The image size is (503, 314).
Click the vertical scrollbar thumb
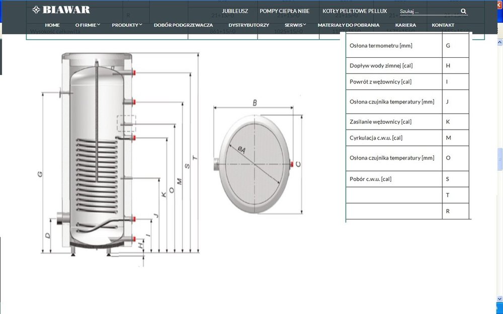pyautogui.click(x=499, y=160)
